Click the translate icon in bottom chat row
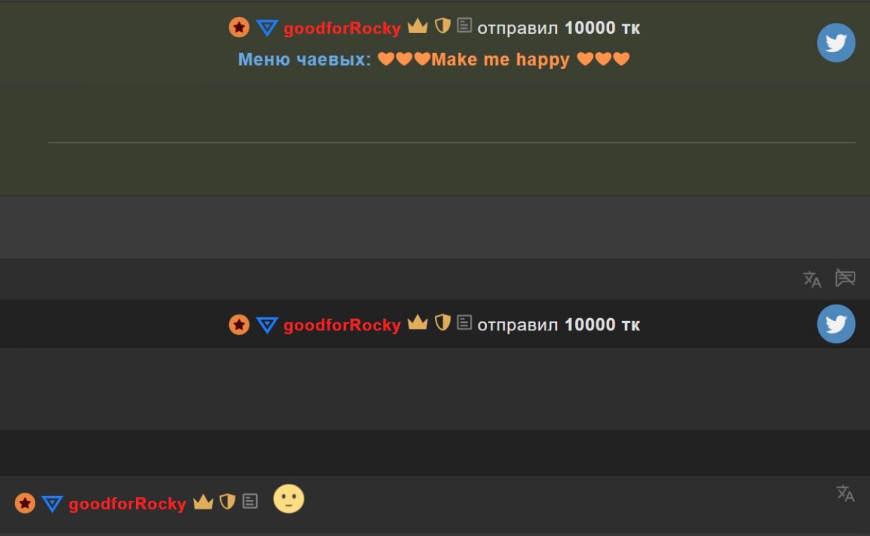870x536 pixels. tap(845, 493)
